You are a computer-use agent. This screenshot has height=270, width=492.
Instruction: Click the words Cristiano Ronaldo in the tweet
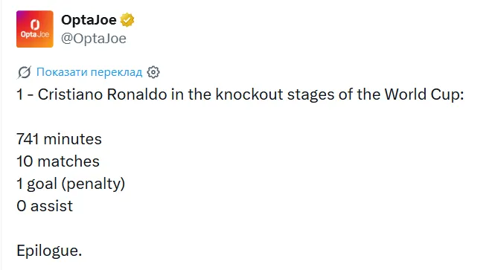coord(102,94)
